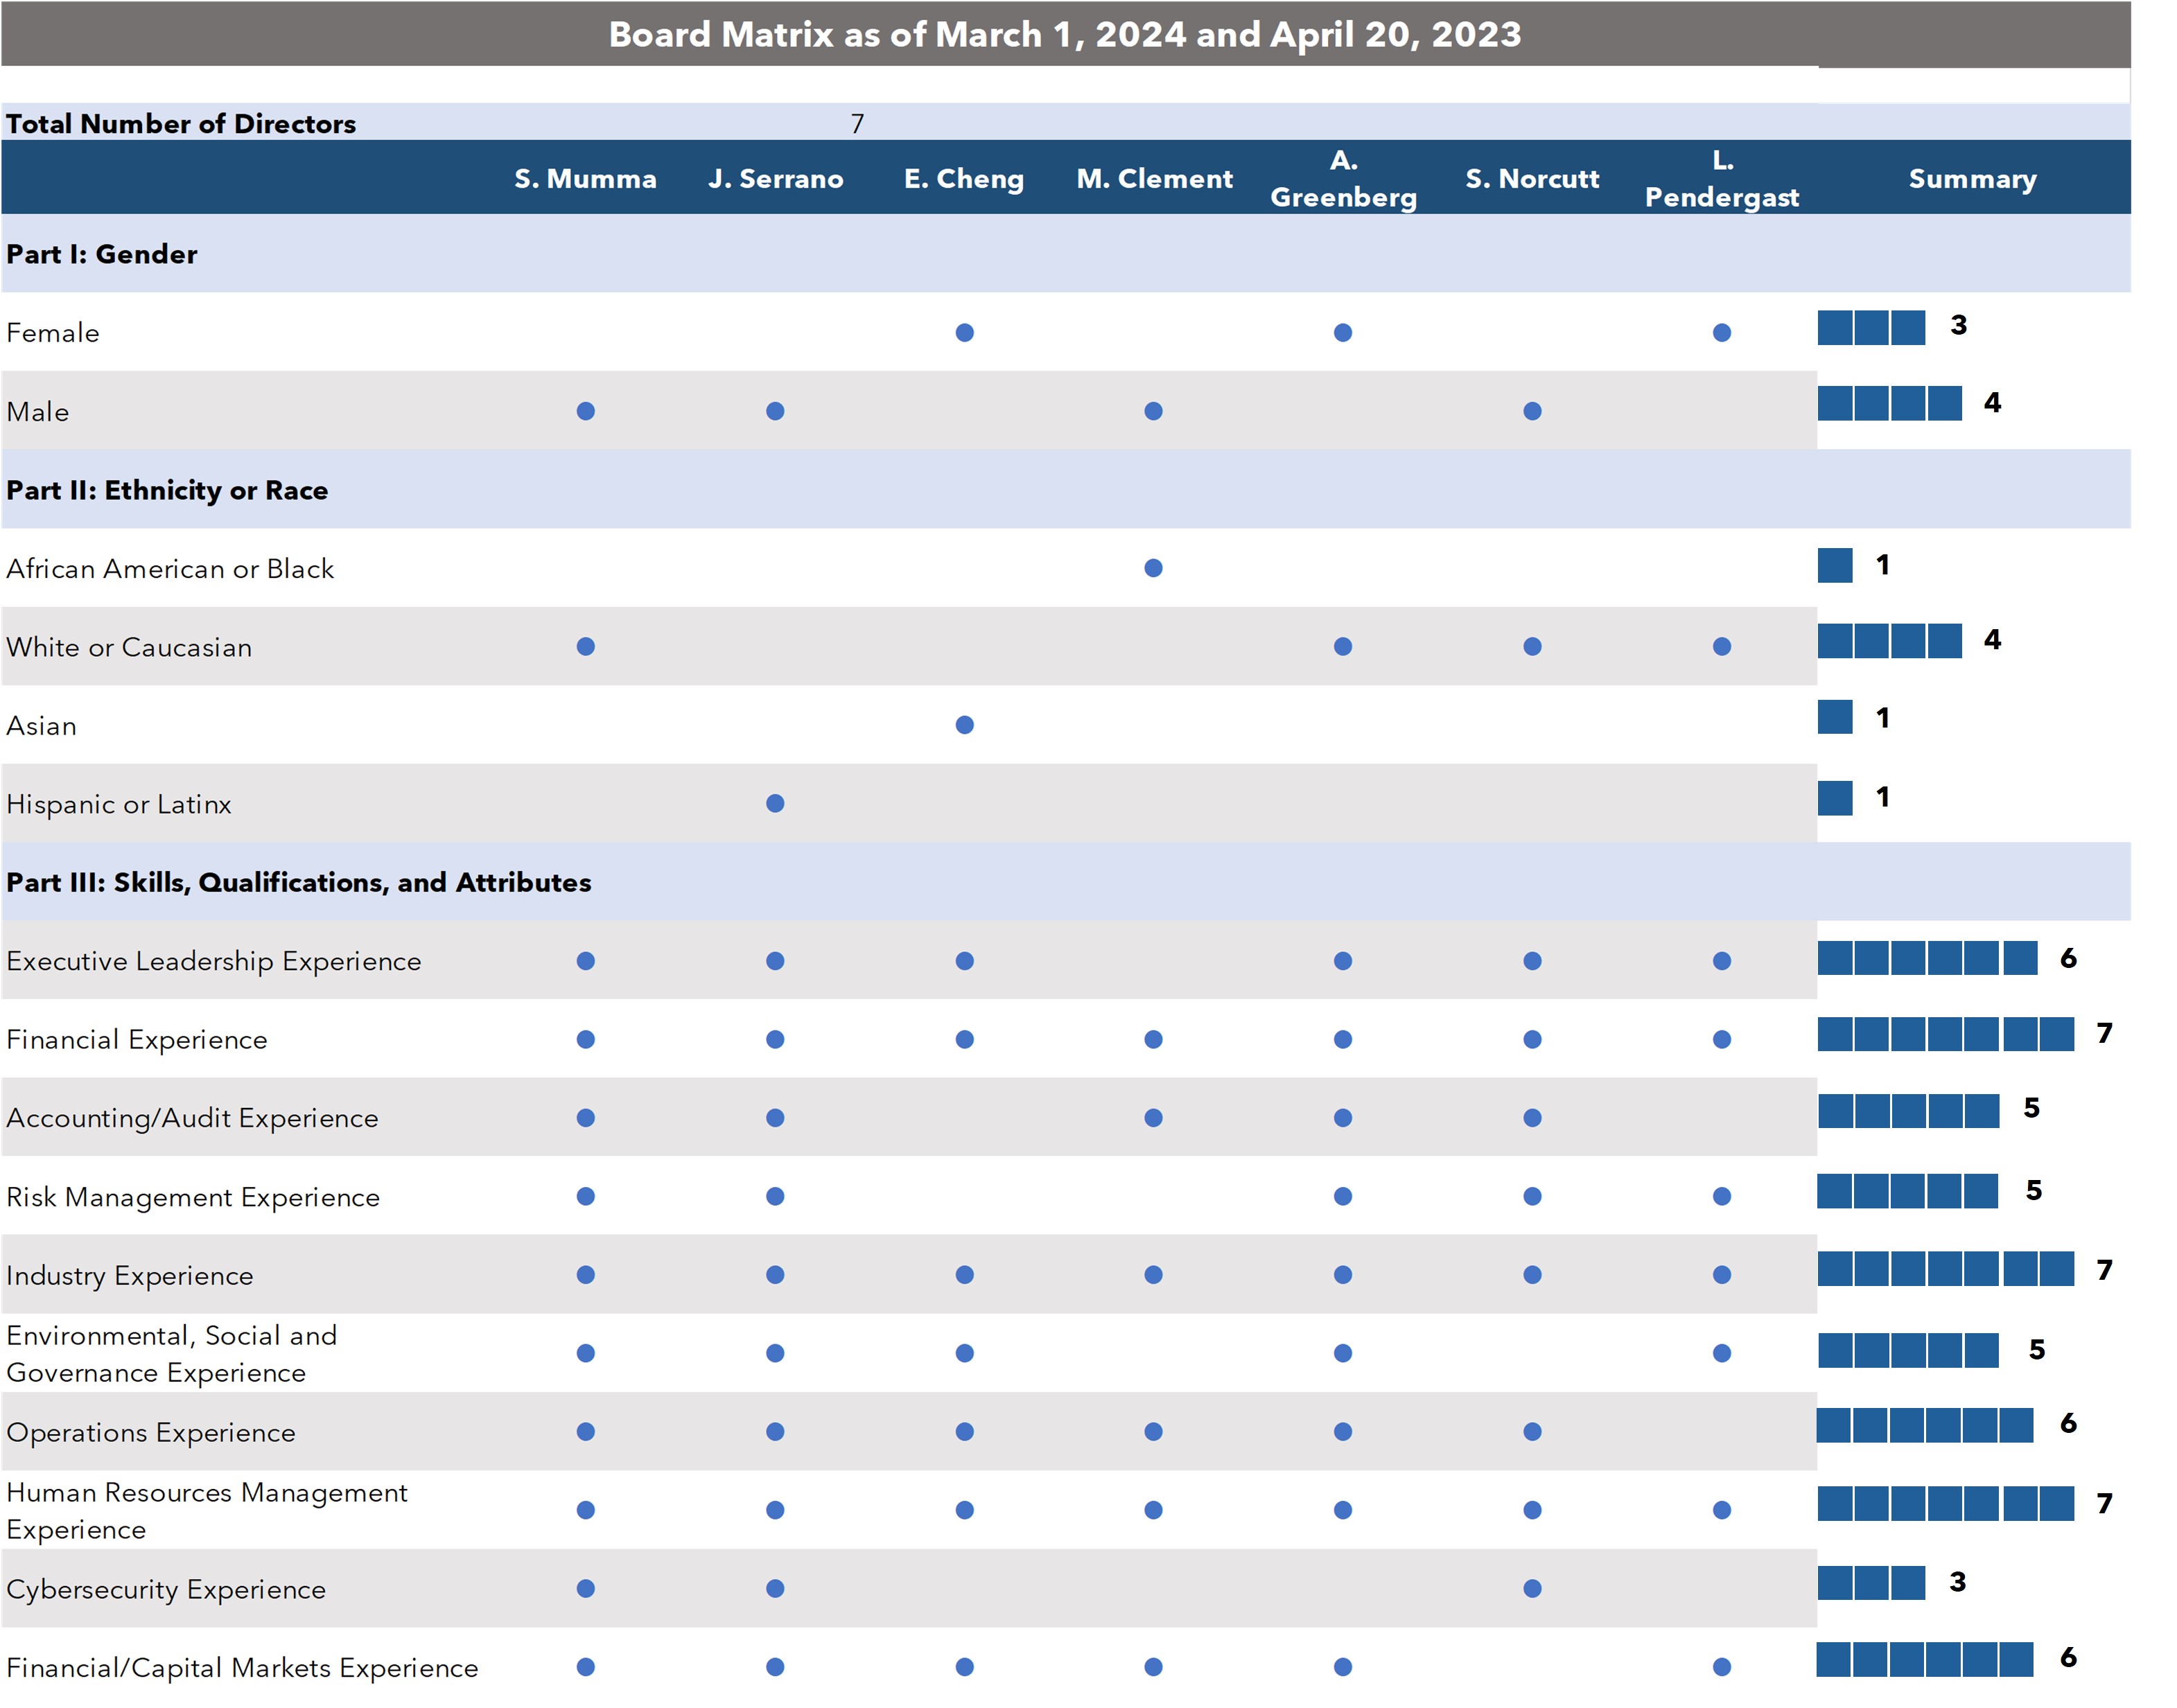The width and height of the screenshot is (2177, 1708).
Task: Click the White or Caucasian summary bar
Action: click(1889, 641)
